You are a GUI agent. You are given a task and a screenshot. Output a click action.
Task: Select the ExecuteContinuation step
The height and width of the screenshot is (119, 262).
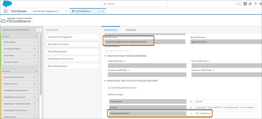click(72, 44)
